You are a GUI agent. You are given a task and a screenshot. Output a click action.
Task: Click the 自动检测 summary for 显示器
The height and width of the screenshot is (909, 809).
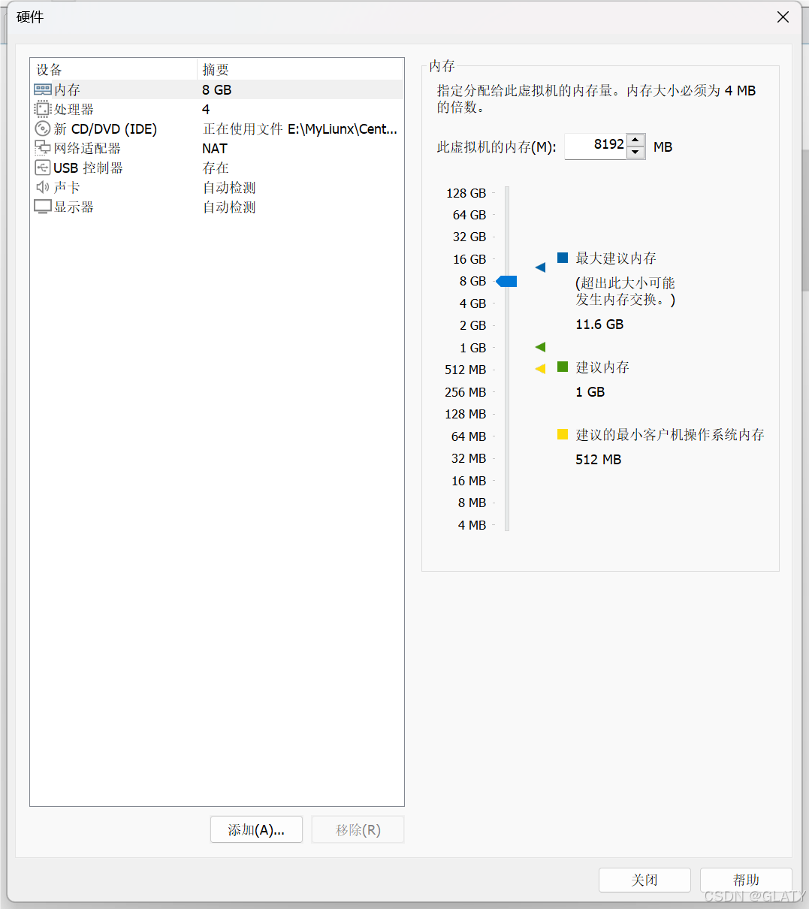click(229, 207)
